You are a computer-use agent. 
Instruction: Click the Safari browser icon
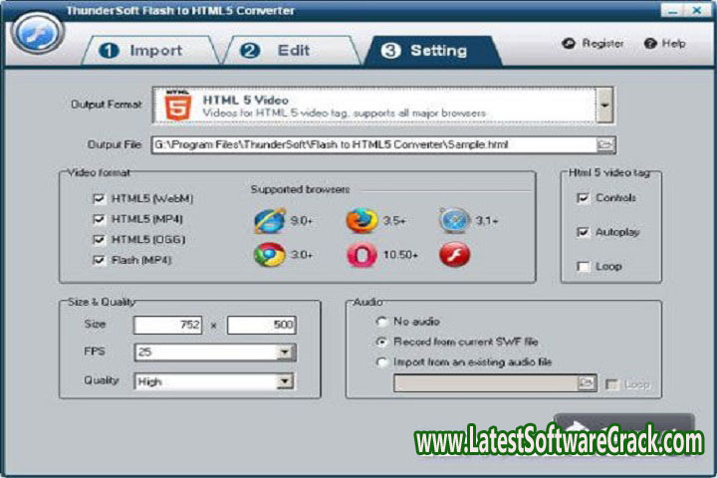[x=454, y=220]
